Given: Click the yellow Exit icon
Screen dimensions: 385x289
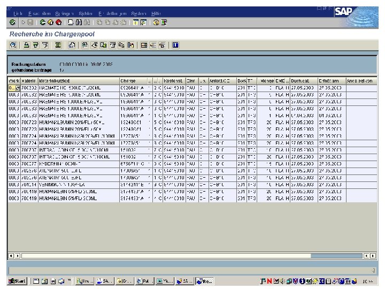Looking at the screenshot, I should 51,22.
